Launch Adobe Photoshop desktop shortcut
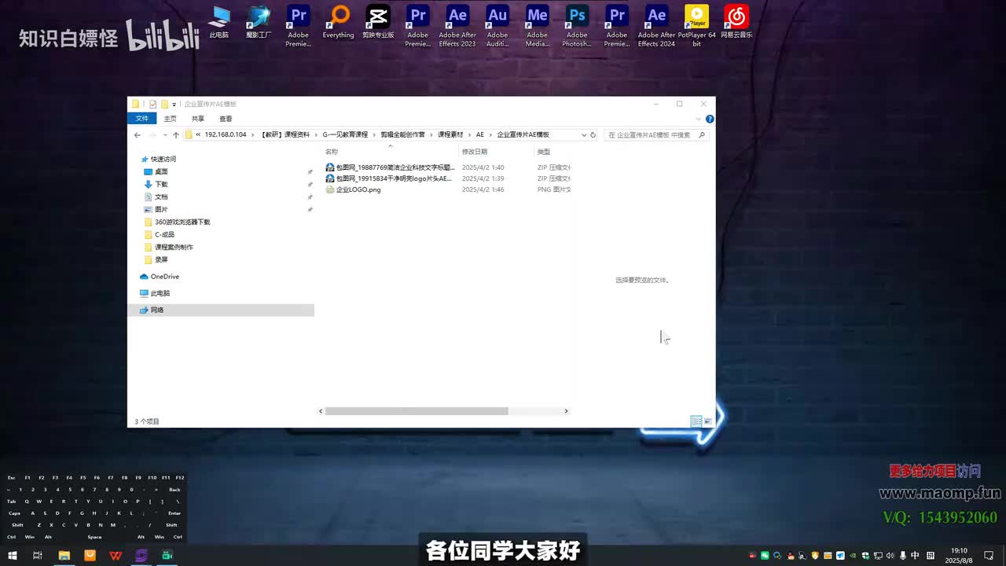This screenshot has width=1006, height=566. click(577, 25)
